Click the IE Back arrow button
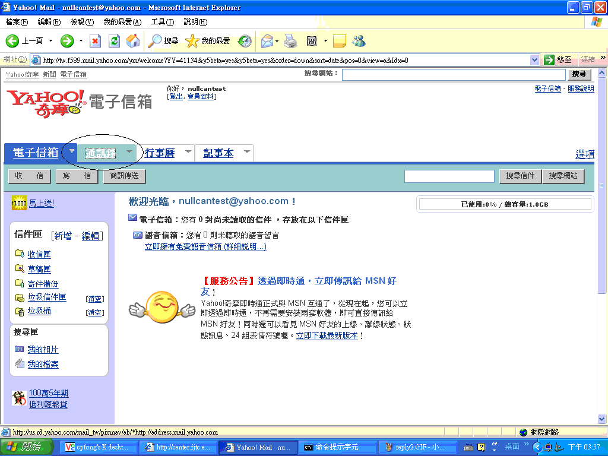 [13, 41]
